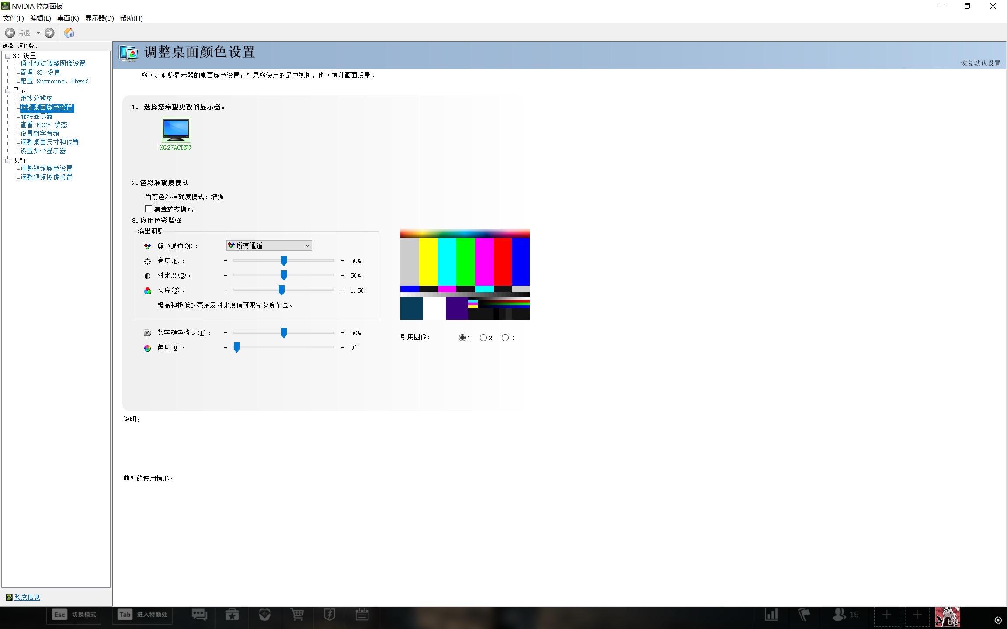Click the player avatar in game bar
Viewport: 1007px width, 629px height.
tap(948, 616)
